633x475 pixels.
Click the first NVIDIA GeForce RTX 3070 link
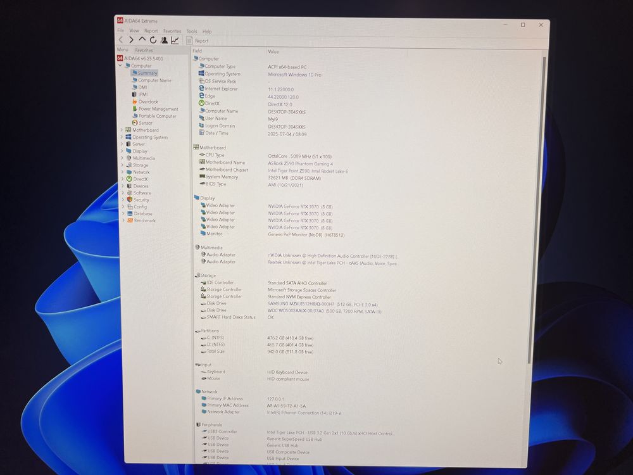(300, 206)
